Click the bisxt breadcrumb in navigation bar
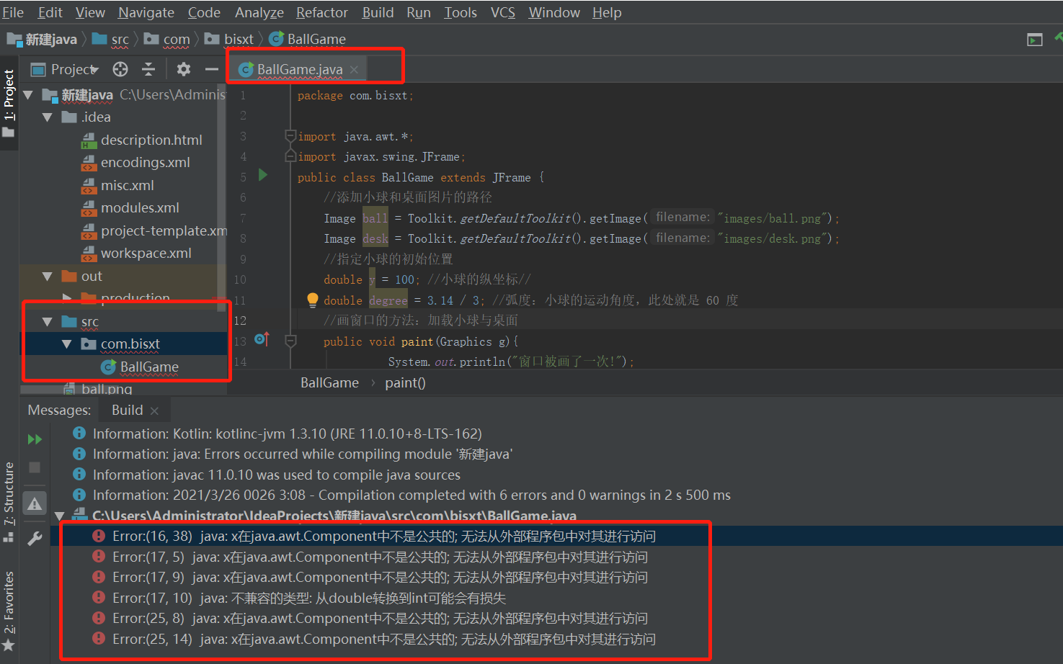The height and width of the screenshot is (664, 1063). point(229,39)
